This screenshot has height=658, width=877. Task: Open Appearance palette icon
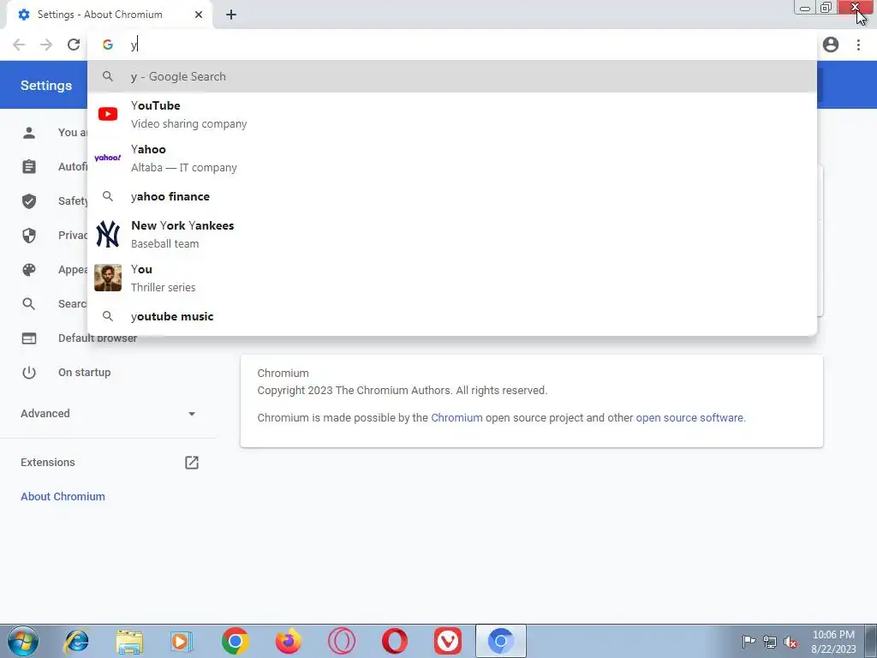tap(29, 270)
